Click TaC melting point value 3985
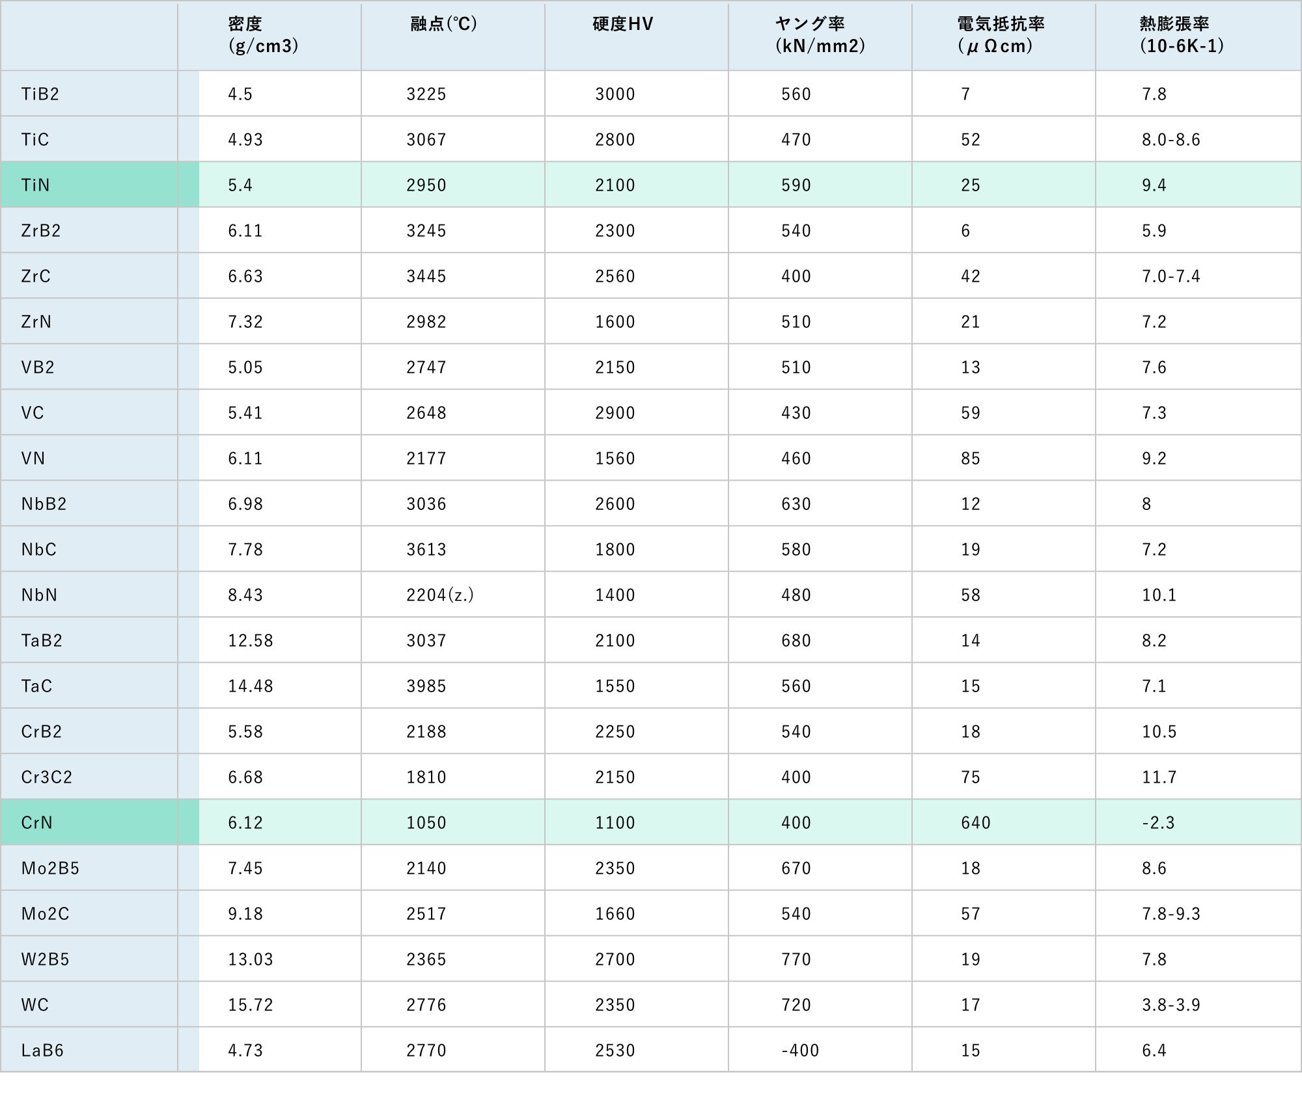This screenshot has width=1302, height=1106. coord(426,686)
